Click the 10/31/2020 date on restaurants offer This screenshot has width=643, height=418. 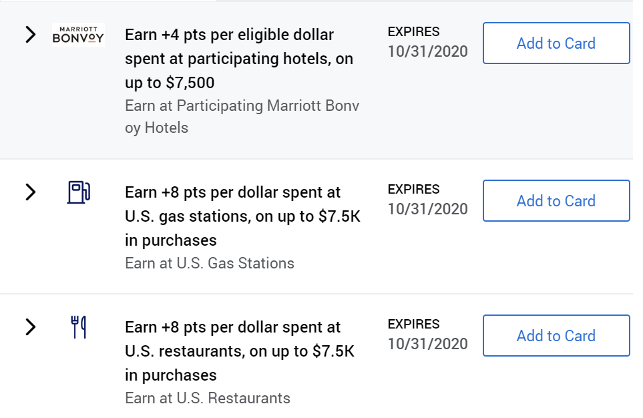428,344
